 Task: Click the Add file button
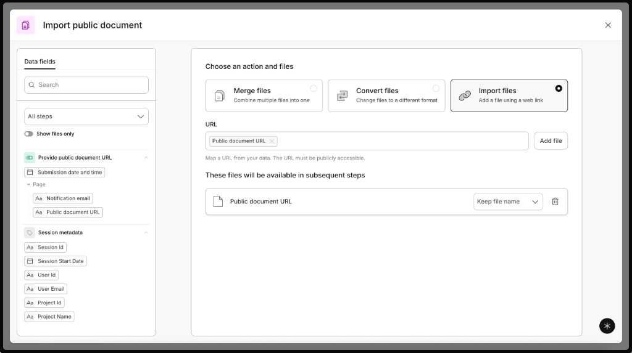coord(551,141)
